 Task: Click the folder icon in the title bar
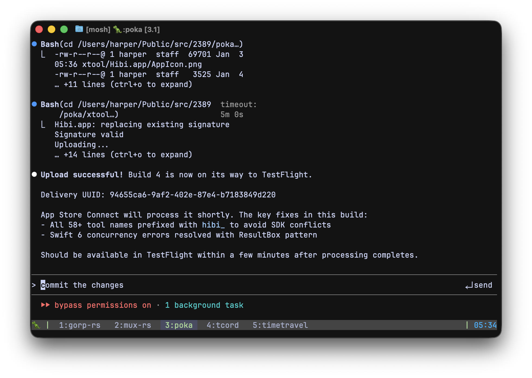(x=79, y=29)
